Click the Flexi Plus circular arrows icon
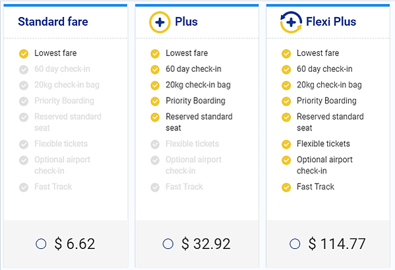The width and height of the screenshot is (395, 270). click(x=291, y=22)
